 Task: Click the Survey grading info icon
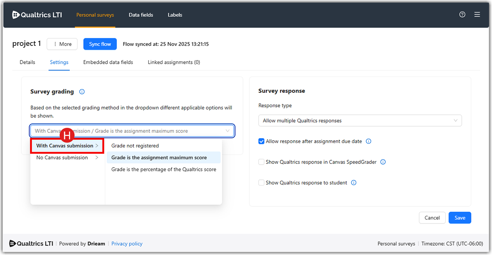(x=82, y=92)
